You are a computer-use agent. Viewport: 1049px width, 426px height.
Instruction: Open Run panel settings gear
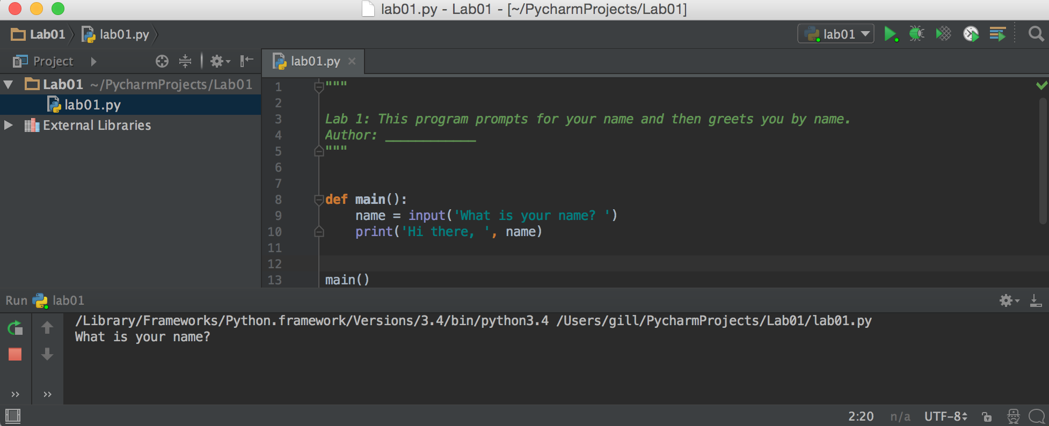tap(1009, 300)
